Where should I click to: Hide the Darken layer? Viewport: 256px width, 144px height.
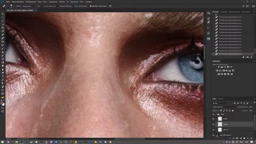[x=213, y=119]
